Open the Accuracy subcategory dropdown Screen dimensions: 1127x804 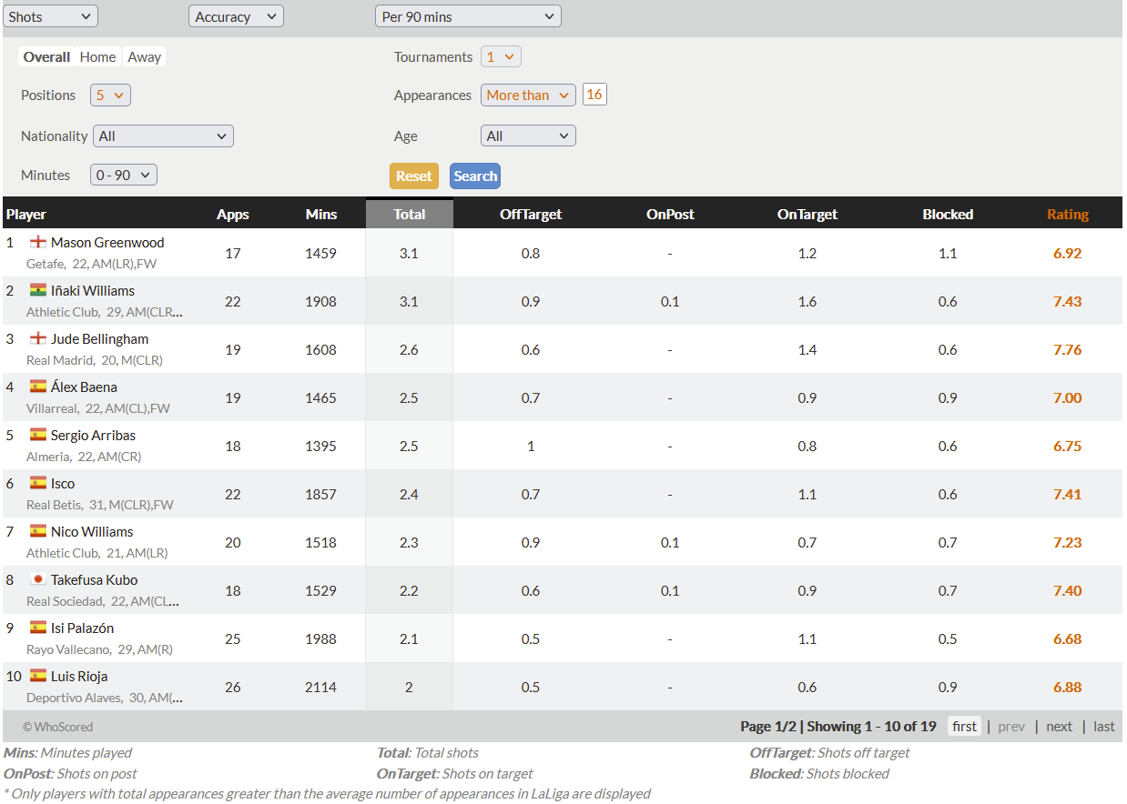pyautogui.click(x=236, y=16)
